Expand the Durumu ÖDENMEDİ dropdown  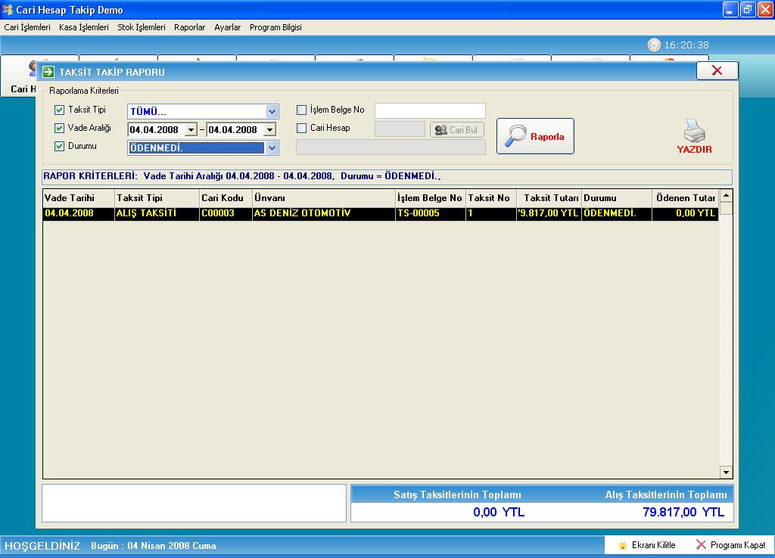(272, 148)
